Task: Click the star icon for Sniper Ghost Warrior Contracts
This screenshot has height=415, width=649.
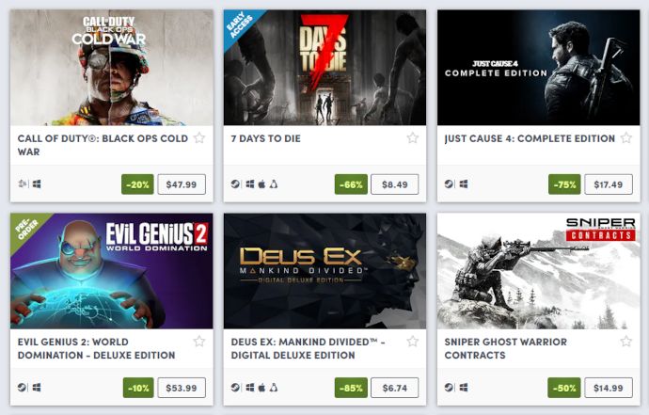Action: pos(625,342)
